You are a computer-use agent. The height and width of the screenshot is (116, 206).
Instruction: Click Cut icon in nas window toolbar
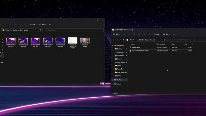pyautogui.click(x=124, y=34)
